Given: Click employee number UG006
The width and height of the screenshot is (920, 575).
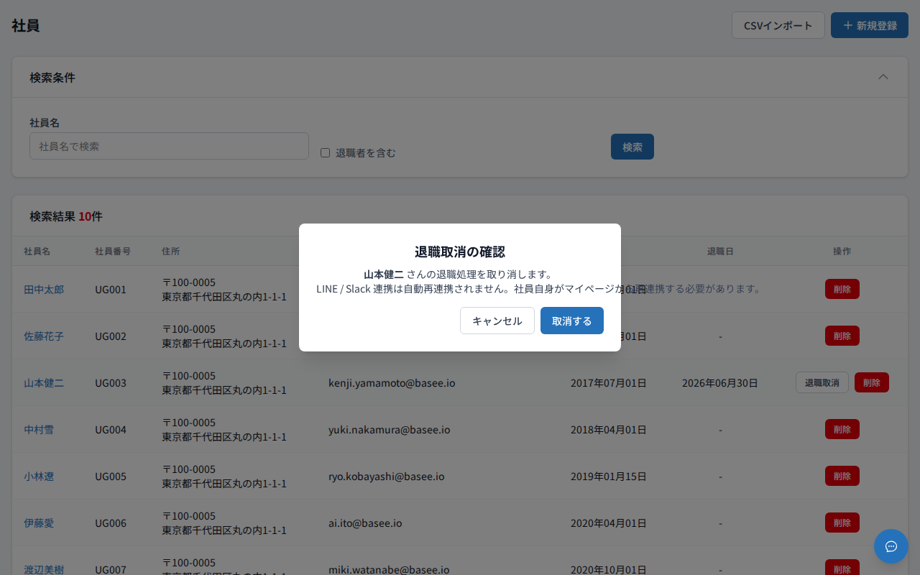Looking at the screenshot, I should [x=111, y=523].
